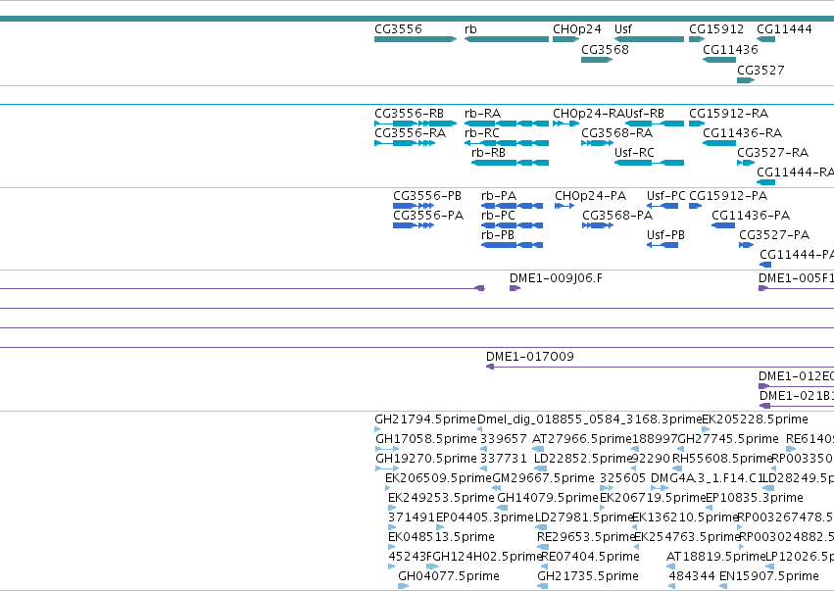
Task: Select the 484344 EST label
Action: click(692, 576)
